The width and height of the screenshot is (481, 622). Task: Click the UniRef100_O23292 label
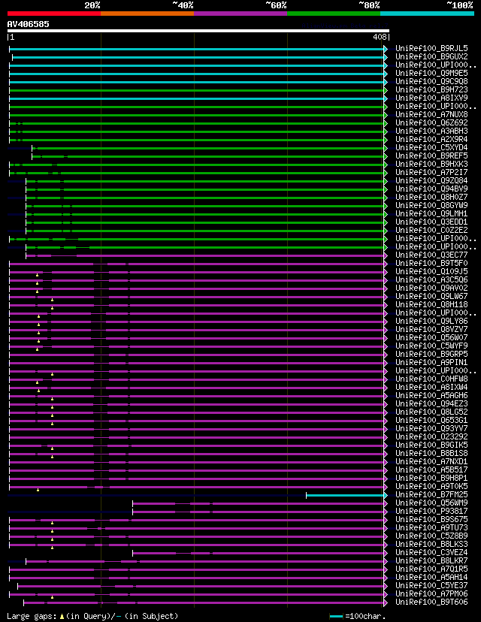pos(431,436)
